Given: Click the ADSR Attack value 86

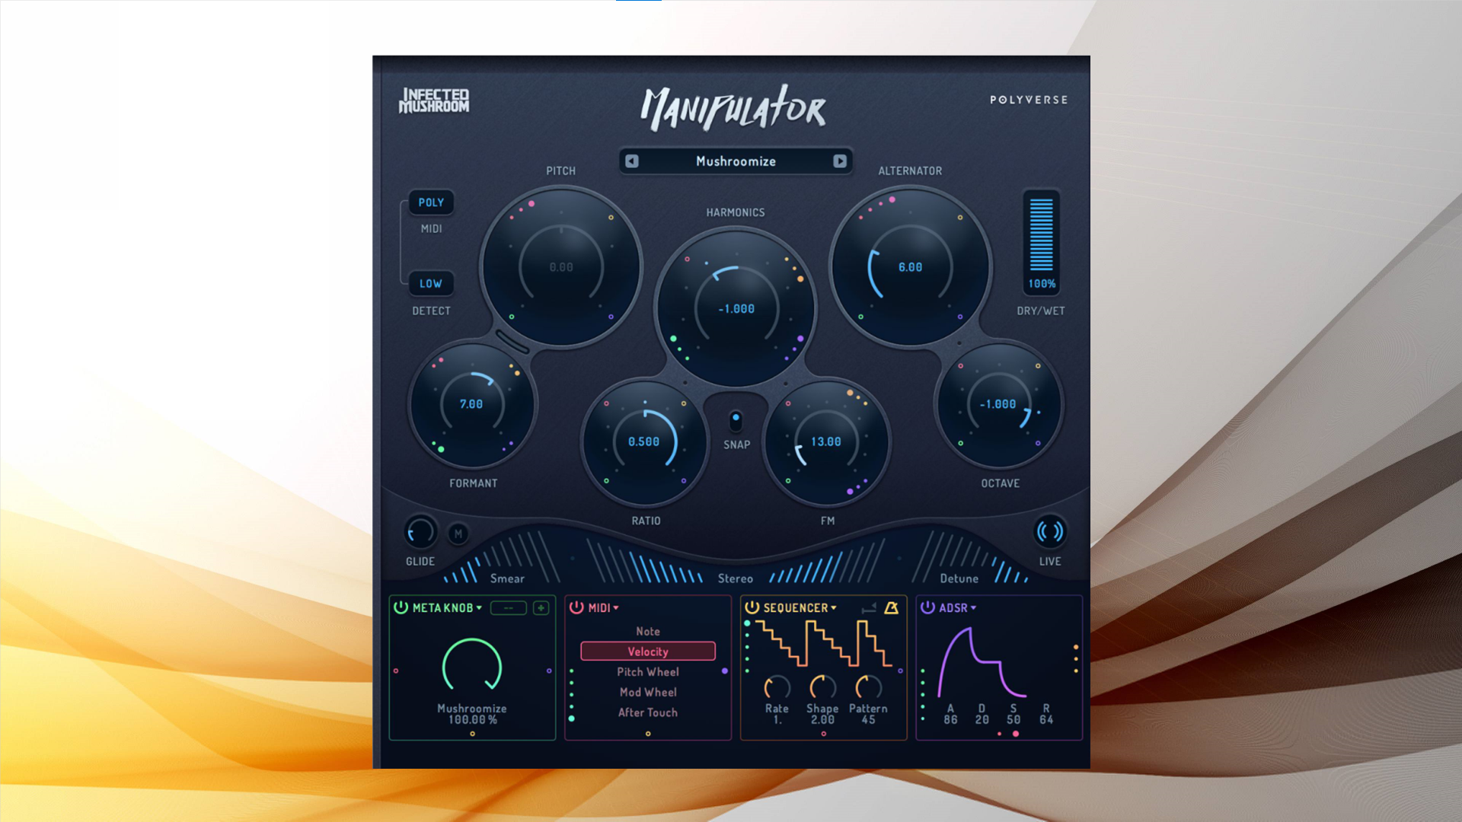Looking at the screenshot, I should pos(950,720).
